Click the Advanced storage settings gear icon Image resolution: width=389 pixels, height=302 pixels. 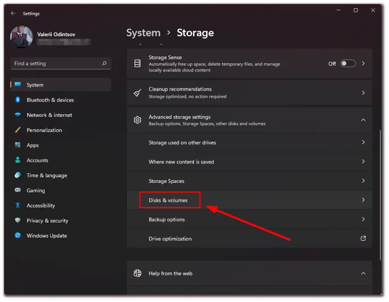137,120
